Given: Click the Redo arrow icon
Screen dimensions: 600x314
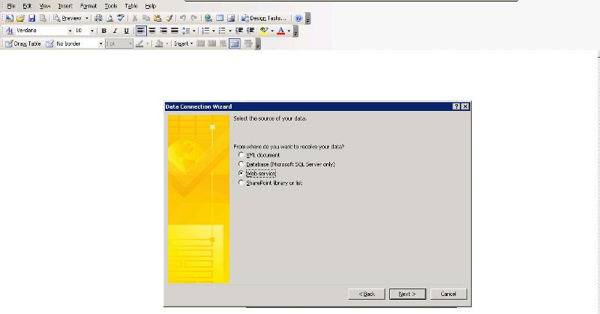Looking at the screenshot, I should point(194,18).
